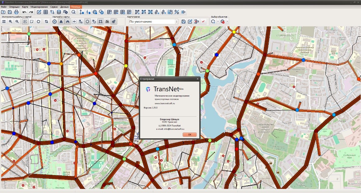Save the cartogram with the floppy icon
The image size is (361, 193).
pyautogui.click(x=184, y=21)
